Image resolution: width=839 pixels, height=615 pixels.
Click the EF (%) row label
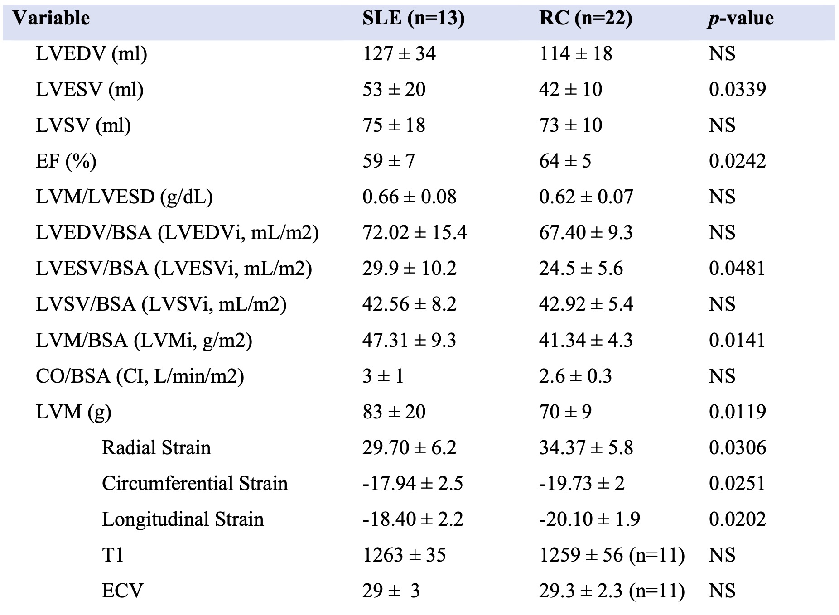coord(66,161)
